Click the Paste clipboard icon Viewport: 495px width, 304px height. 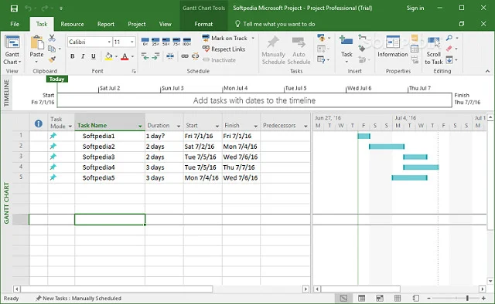tap(36, 42)
